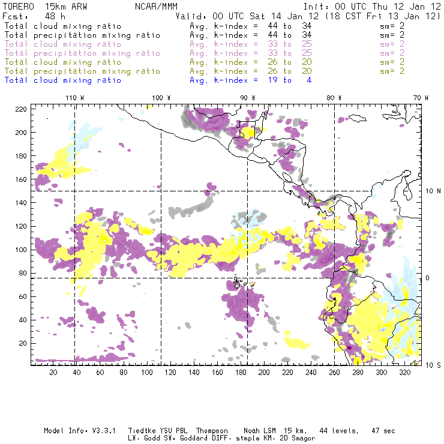Click y-axis grid value '220'
This screenshot has width=444, height=444.
pos(21,109)
